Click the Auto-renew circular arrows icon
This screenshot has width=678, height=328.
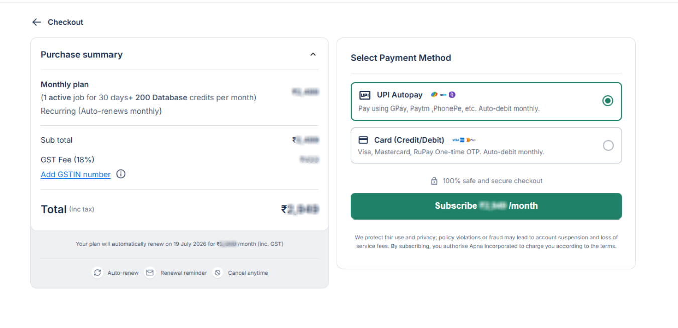click(98, 273)
